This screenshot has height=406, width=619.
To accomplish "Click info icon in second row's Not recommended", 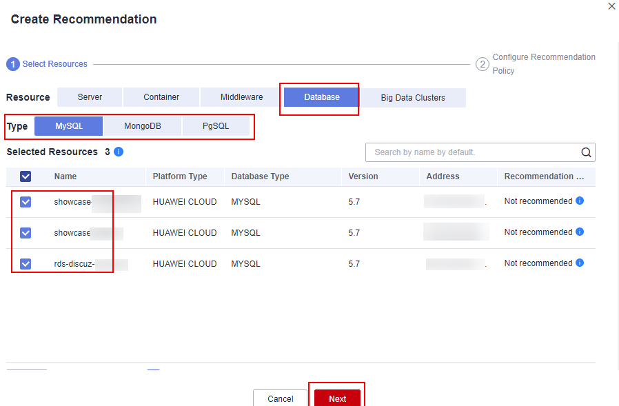I will [580, 232].
